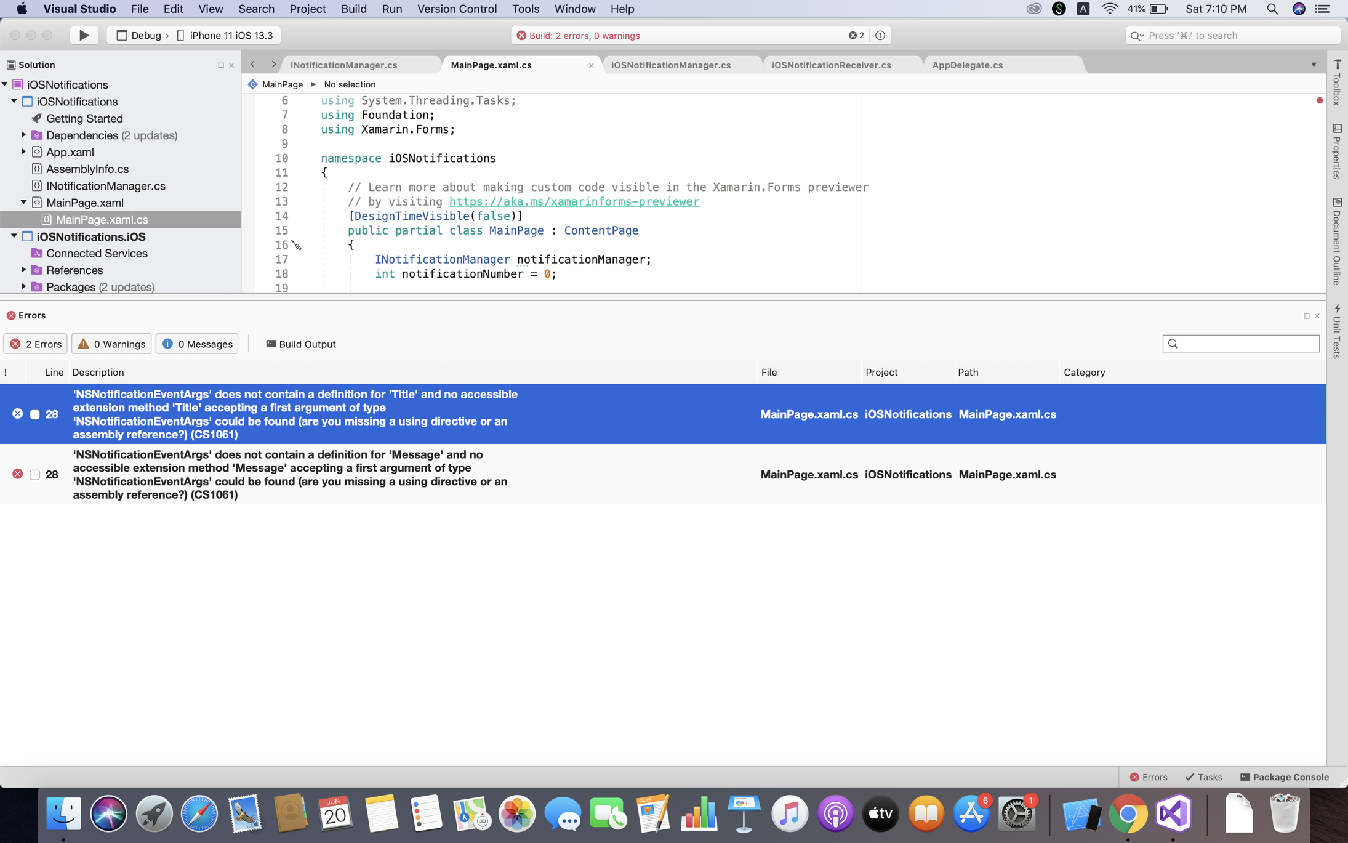
Task: Open Safari from the Dock
Action: pyautogui.click(x=199, y=813)
